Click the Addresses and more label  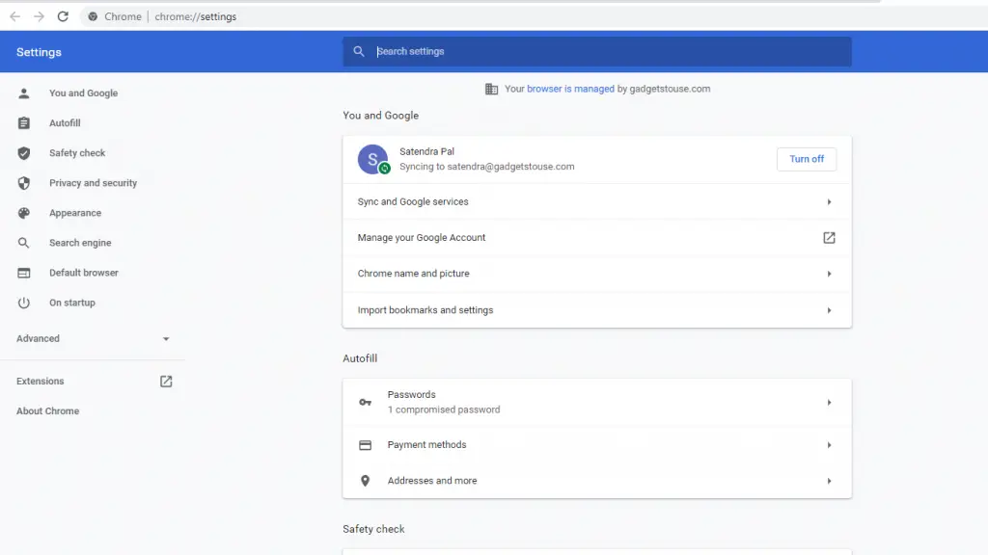coord(431,481)
